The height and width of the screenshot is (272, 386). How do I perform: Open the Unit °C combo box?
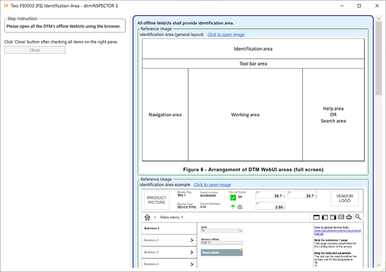(x=222, y=231)
